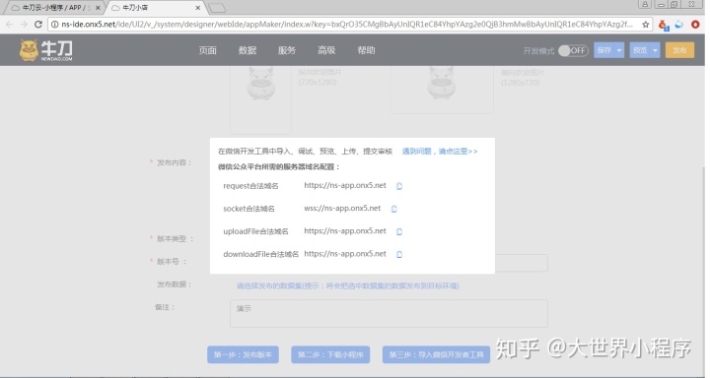Open the 帮助 menu
The height and width of the screenshot is (378, 710).
[x=366, y=50]
